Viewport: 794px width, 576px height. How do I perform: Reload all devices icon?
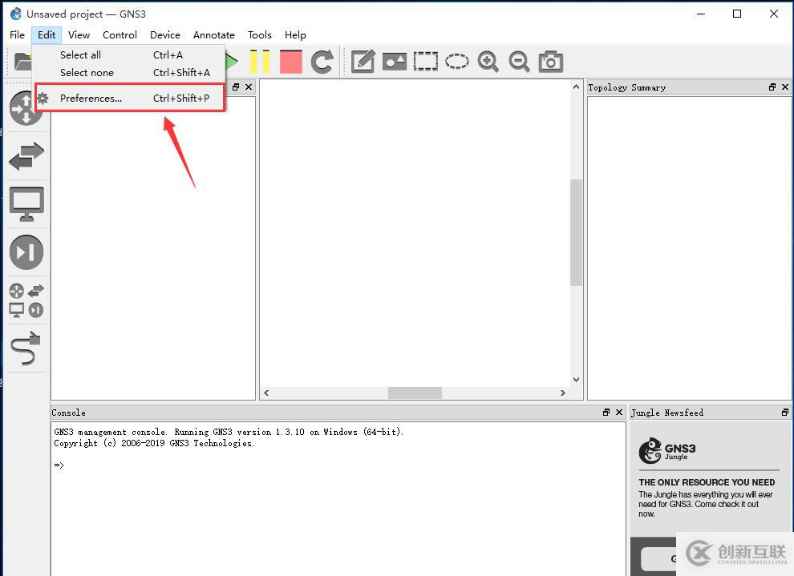pos(322,62)
